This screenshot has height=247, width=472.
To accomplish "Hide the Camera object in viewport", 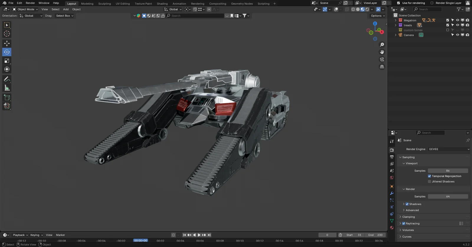I will click(x=458, y=35).
